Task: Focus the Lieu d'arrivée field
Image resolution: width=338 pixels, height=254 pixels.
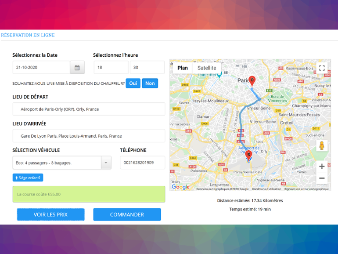Action: point(89,136)
